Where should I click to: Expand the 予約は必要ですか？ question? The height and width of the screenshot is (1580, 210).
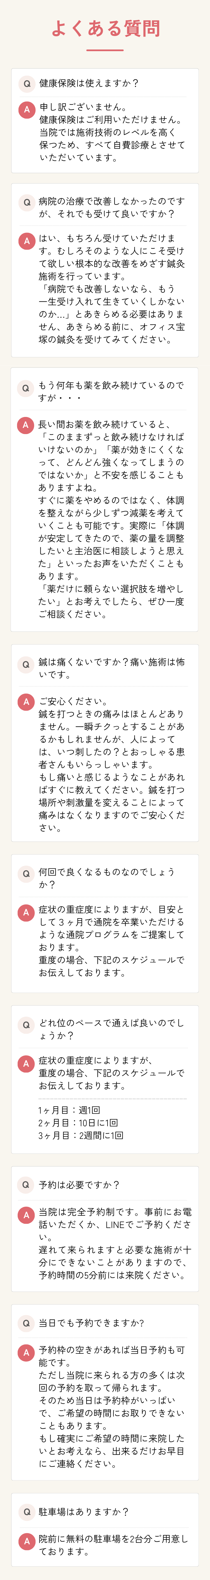[105, 1185]
